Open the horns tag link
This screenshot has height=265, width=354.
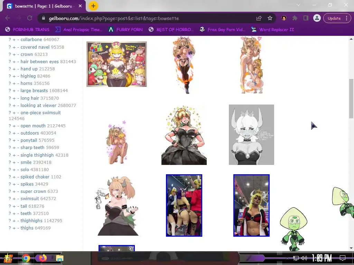tap(26, 83)
